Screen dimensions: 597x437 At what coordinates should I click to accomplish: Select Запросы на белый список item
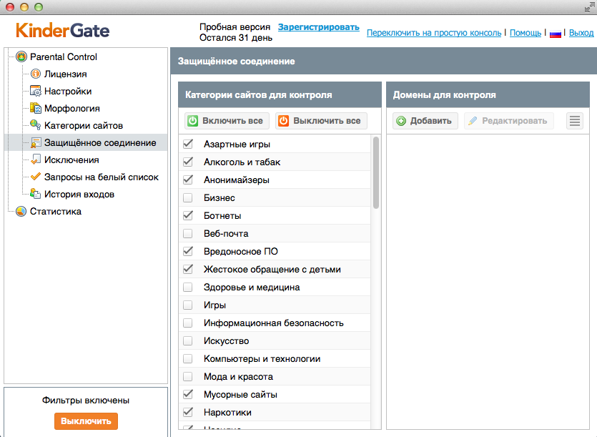click(101, 177)
